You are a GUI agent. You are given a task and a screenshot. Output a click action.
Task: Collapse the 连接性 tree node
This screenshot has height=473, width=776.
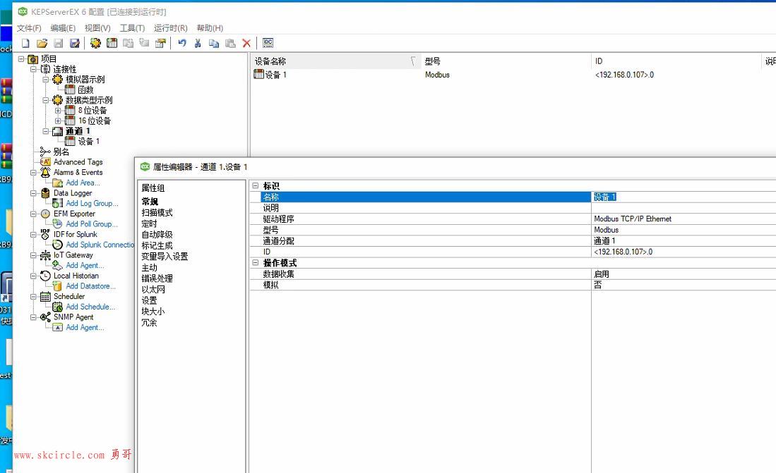[33, 69]
